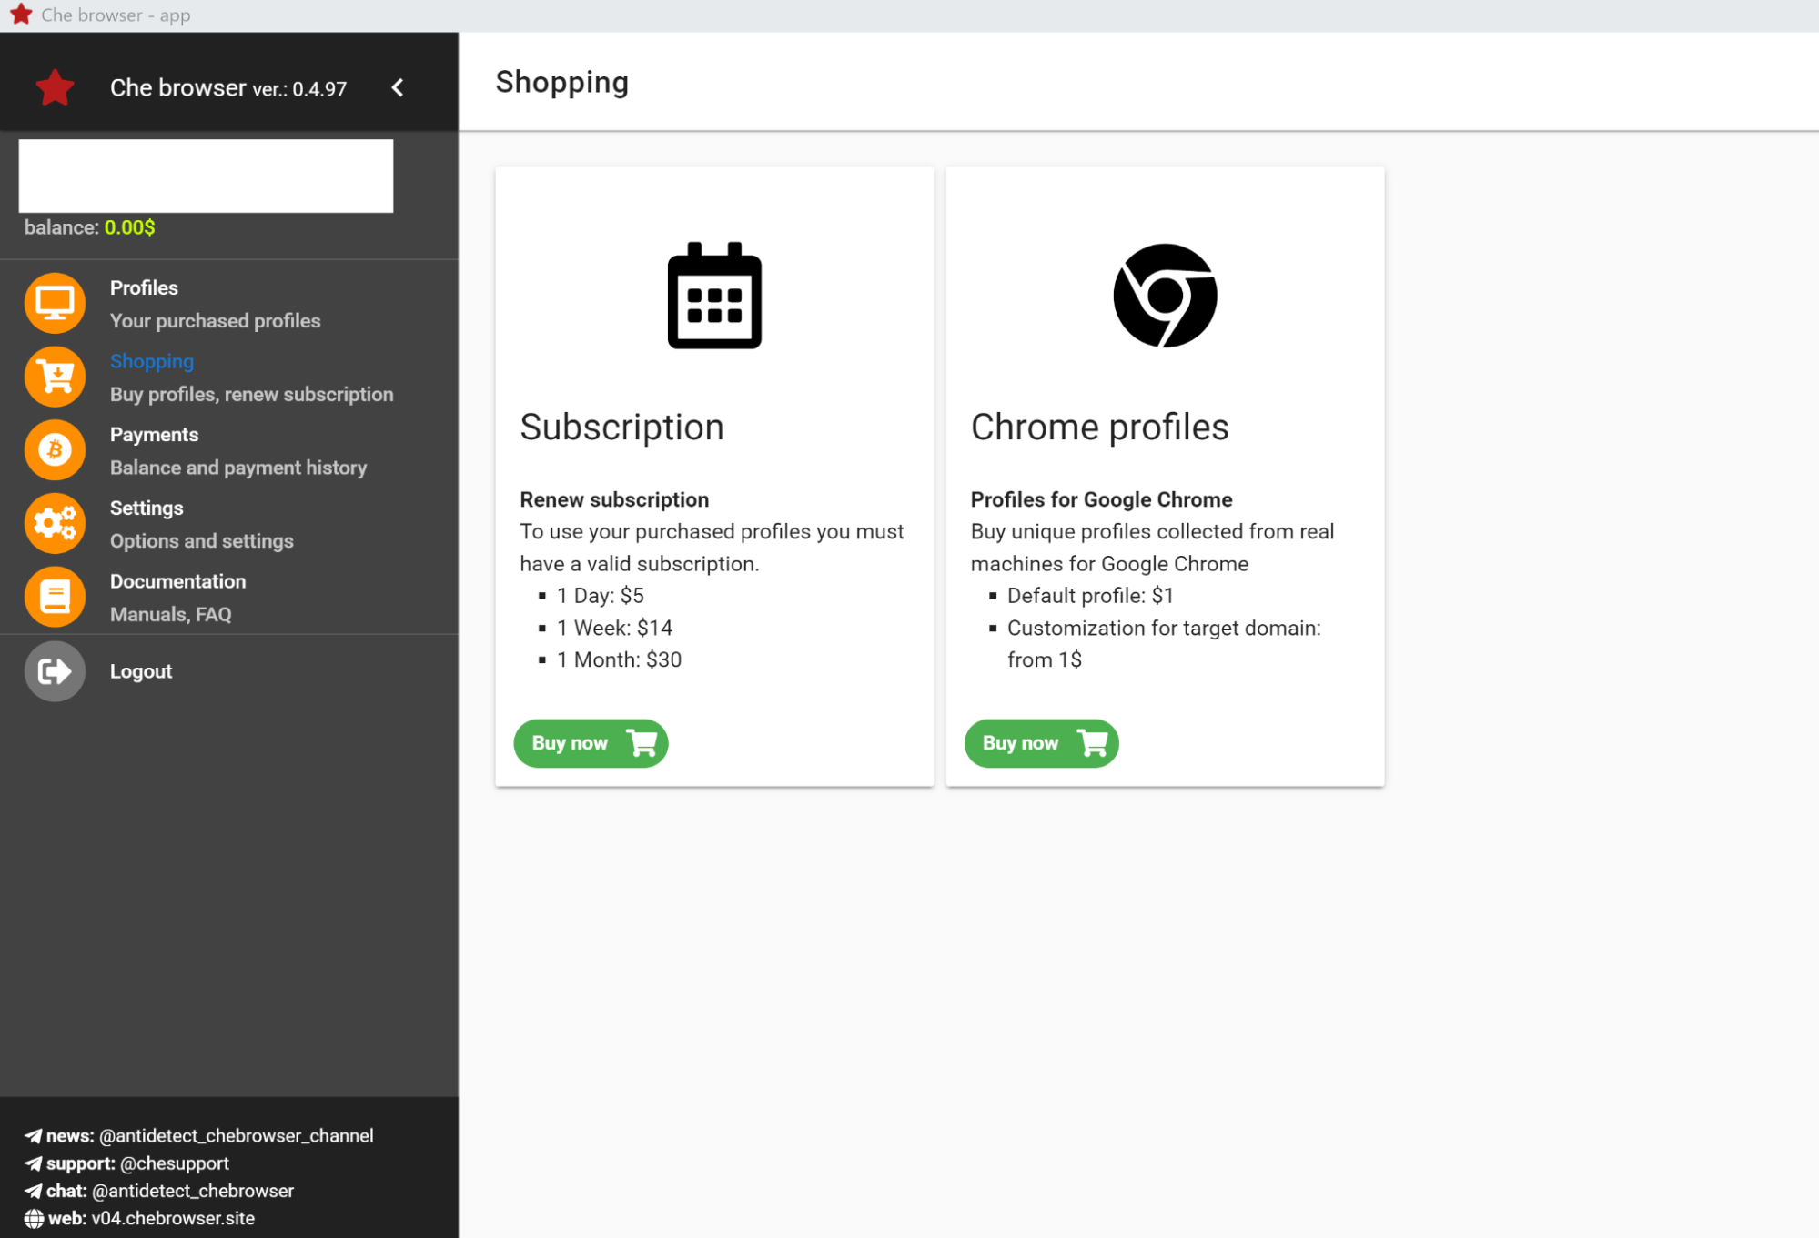
Task: Click 'Profiles for Google Chrome' bold text
Action: coord(1101,499)
